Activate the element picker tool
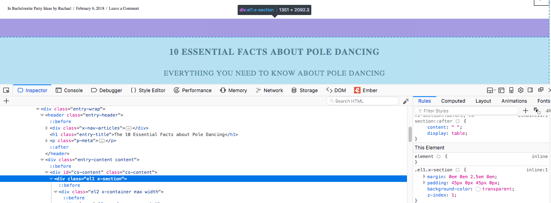Image resolution: width=551 pixels, height=203 pixels. point(6,90)
